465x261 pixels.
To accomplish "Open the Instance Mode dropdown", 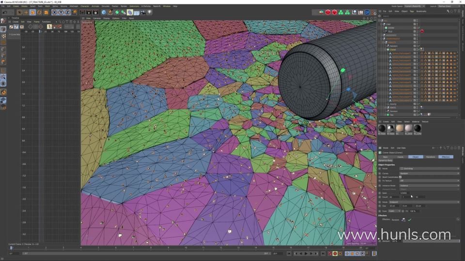I will click(430, 186).
